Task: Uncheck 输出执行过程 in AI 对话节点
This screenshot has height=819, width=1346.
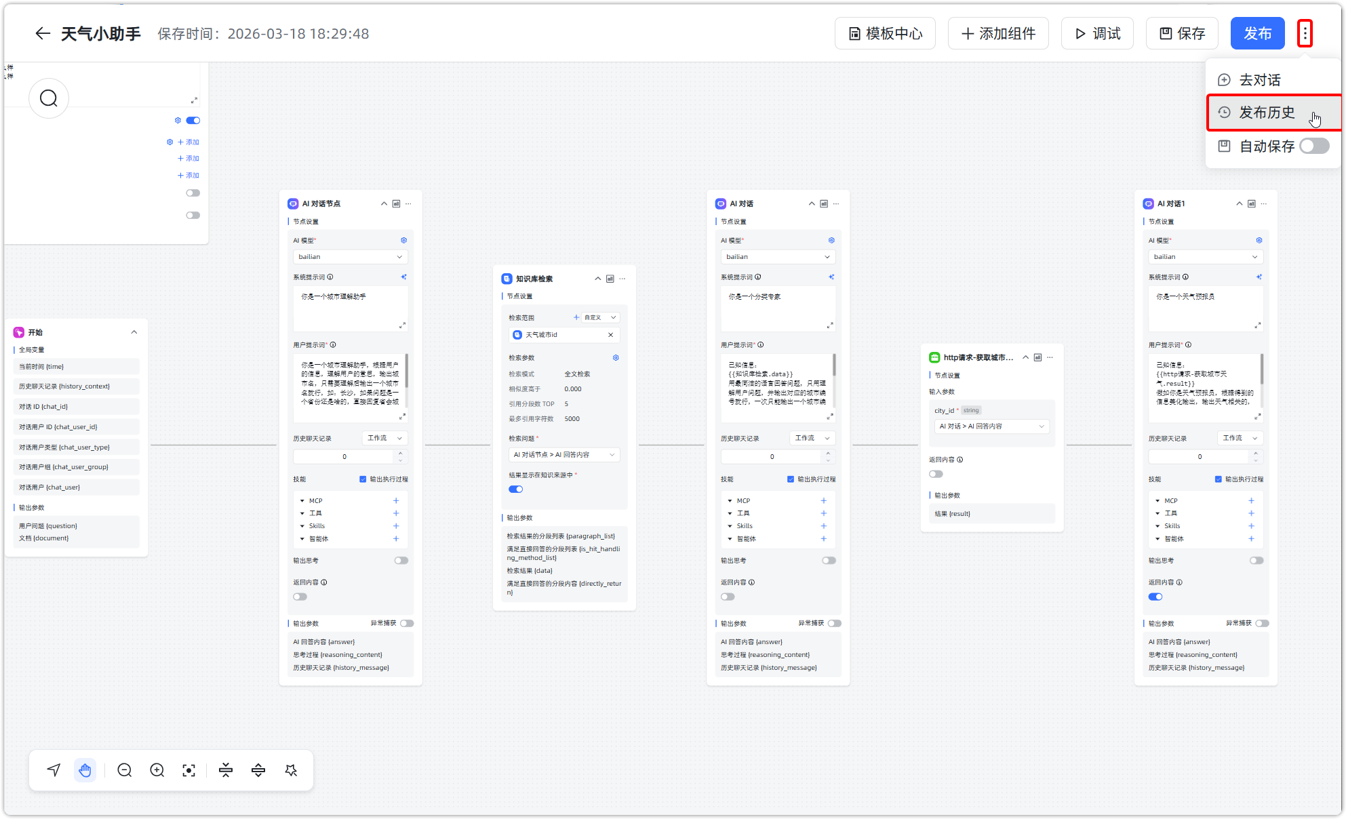Action: click(x=363, y=479)
